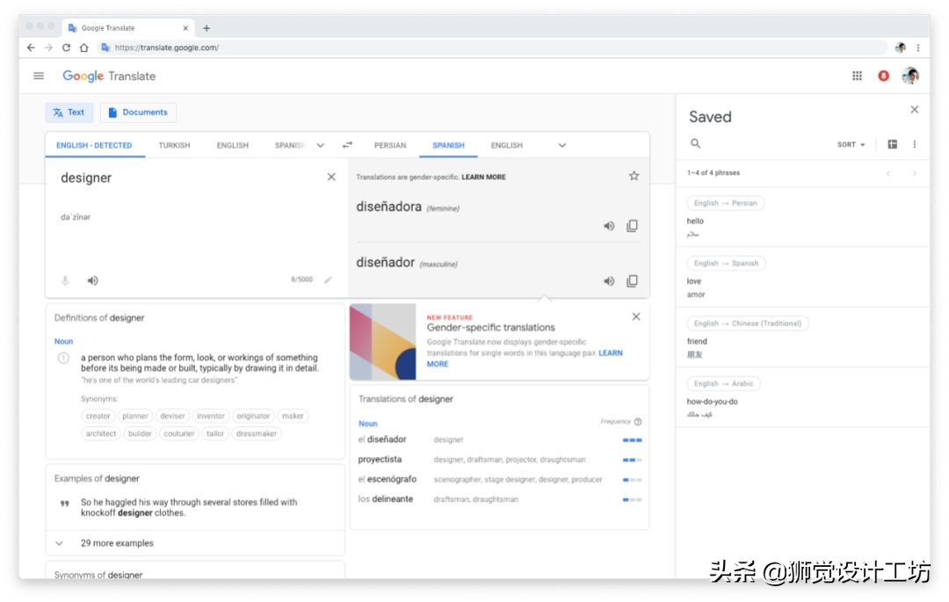Viewport: 949px width, 602px height.
Task: Save translation with star icon
Action: 634,176
